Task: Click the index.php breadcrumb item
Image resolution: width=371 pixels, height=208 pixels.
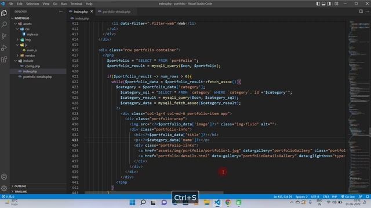Action: pyautogui.click(x=82, y=18)
